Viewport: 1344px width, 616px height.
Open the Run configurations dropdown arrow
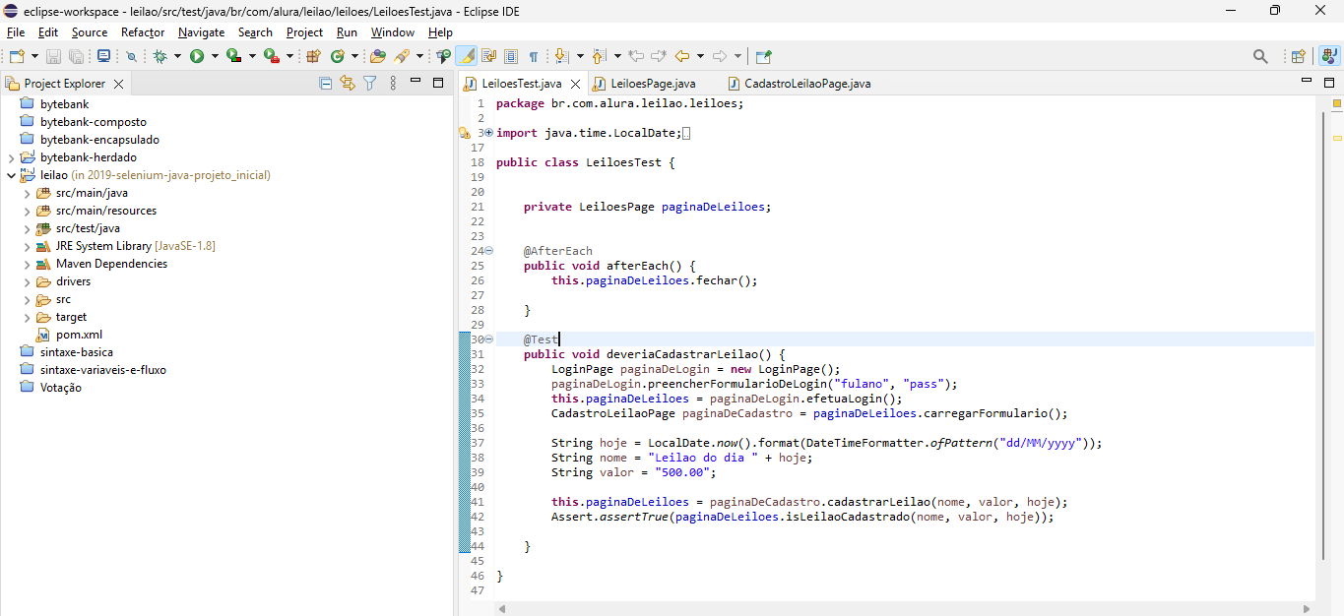(x=215, y=57)
